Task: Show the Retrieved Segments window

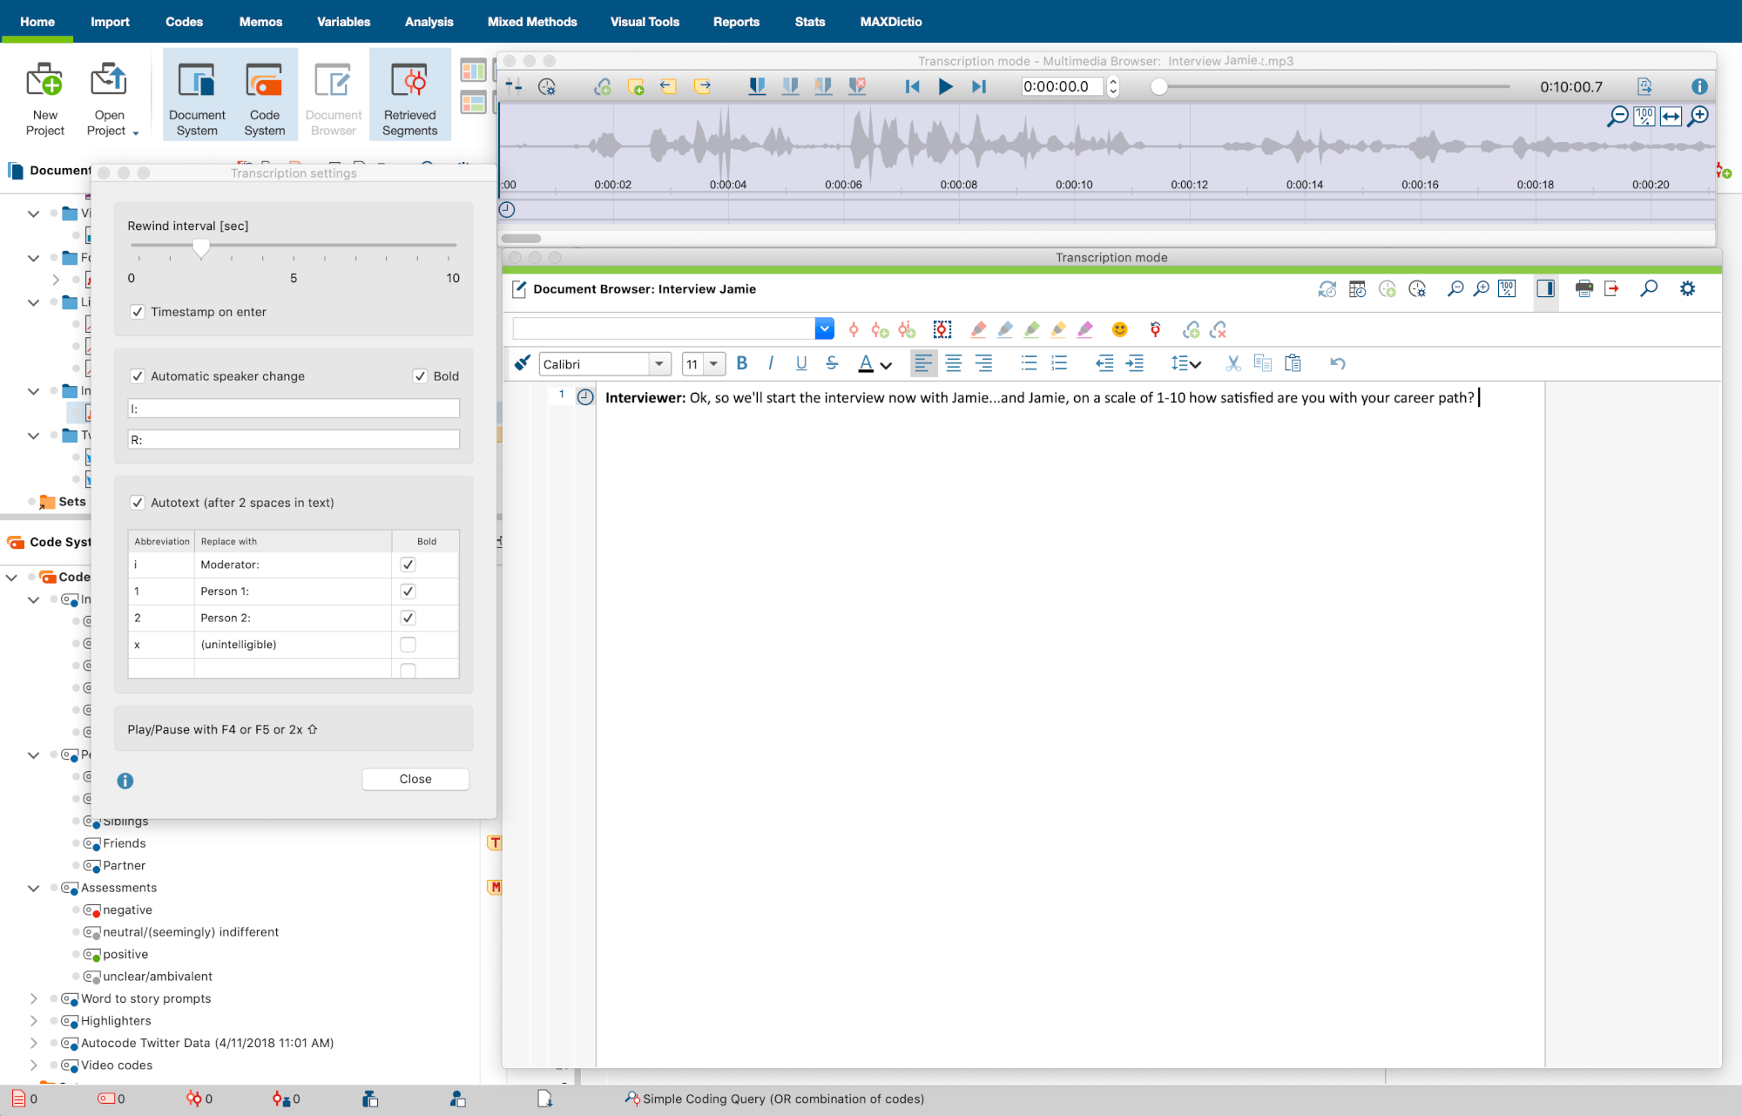Action: click(x=409, y=94)
